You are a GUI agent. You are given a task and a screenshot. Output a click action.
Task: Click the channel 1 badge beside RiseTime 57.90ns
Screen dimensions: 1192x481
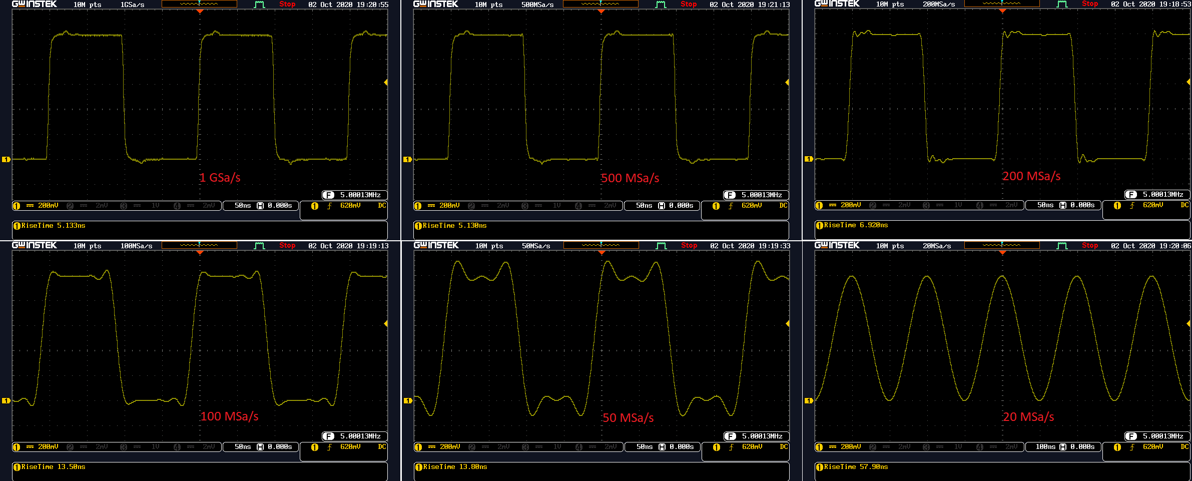820,467
